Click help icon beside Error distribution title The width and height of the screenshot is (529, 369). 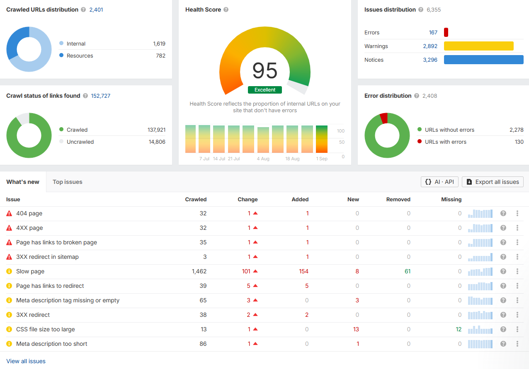[x=417, y=96]
